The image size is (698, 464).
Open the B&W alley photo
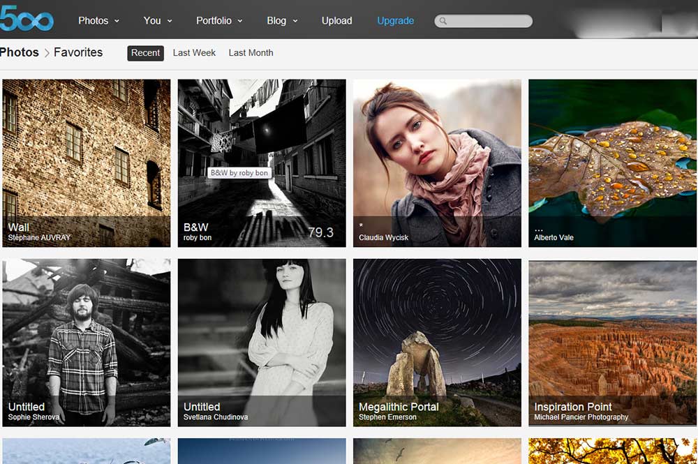point(262,163)
